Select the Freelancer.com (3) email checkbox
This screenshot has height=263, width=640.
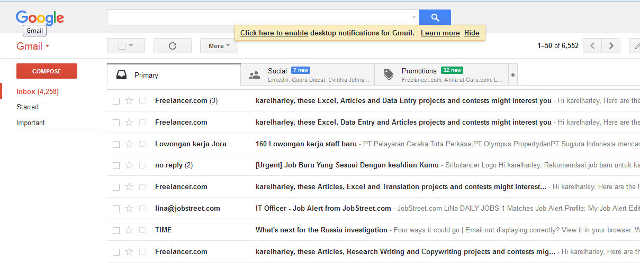[116, 101]
